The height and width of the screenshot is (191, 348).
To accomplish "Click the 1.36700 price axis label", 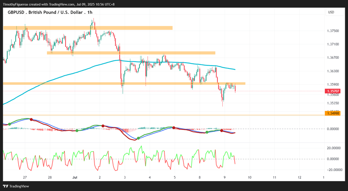I will tap(333, 58).
